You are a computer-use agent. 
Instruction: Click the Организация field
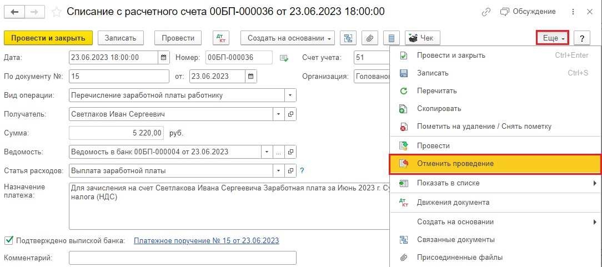(372, 76)
